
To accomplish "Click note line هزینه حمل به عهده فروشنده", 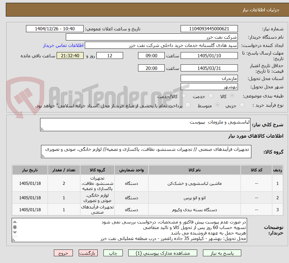I will tap(208, 233).
